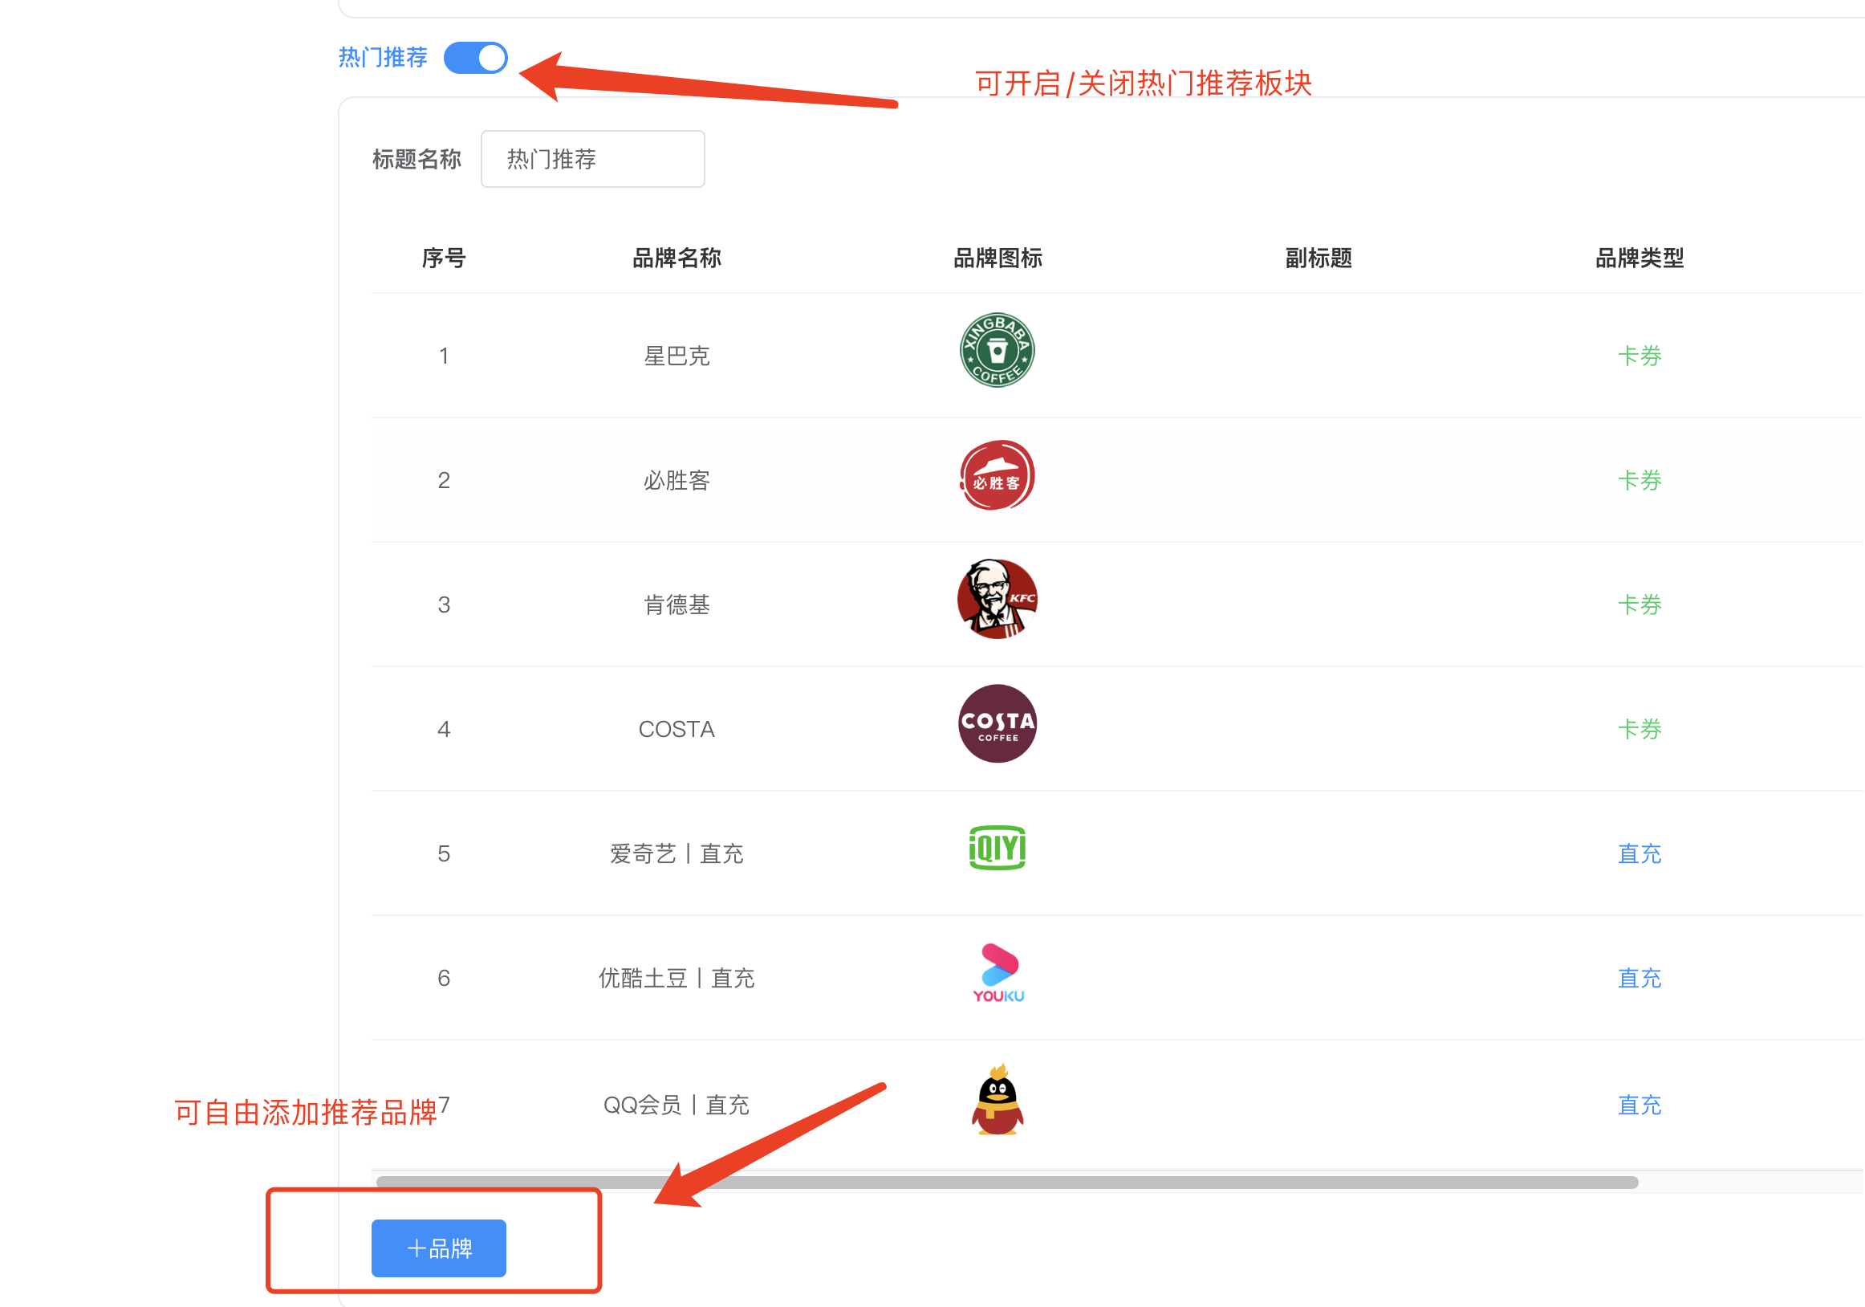Click the QQ会员丨直充 name cell
Screen dimensions: 1865x1307
(677, 1105)
